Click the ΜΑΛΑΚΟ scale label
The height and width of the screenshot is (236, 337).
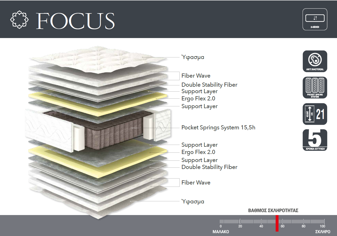pos(221,232)
